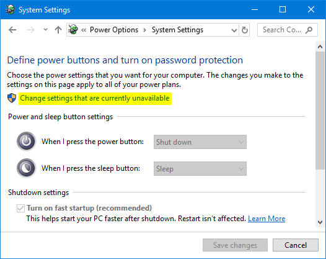Open the Learn More link
326x259 pixels.
tap(267, 219)
